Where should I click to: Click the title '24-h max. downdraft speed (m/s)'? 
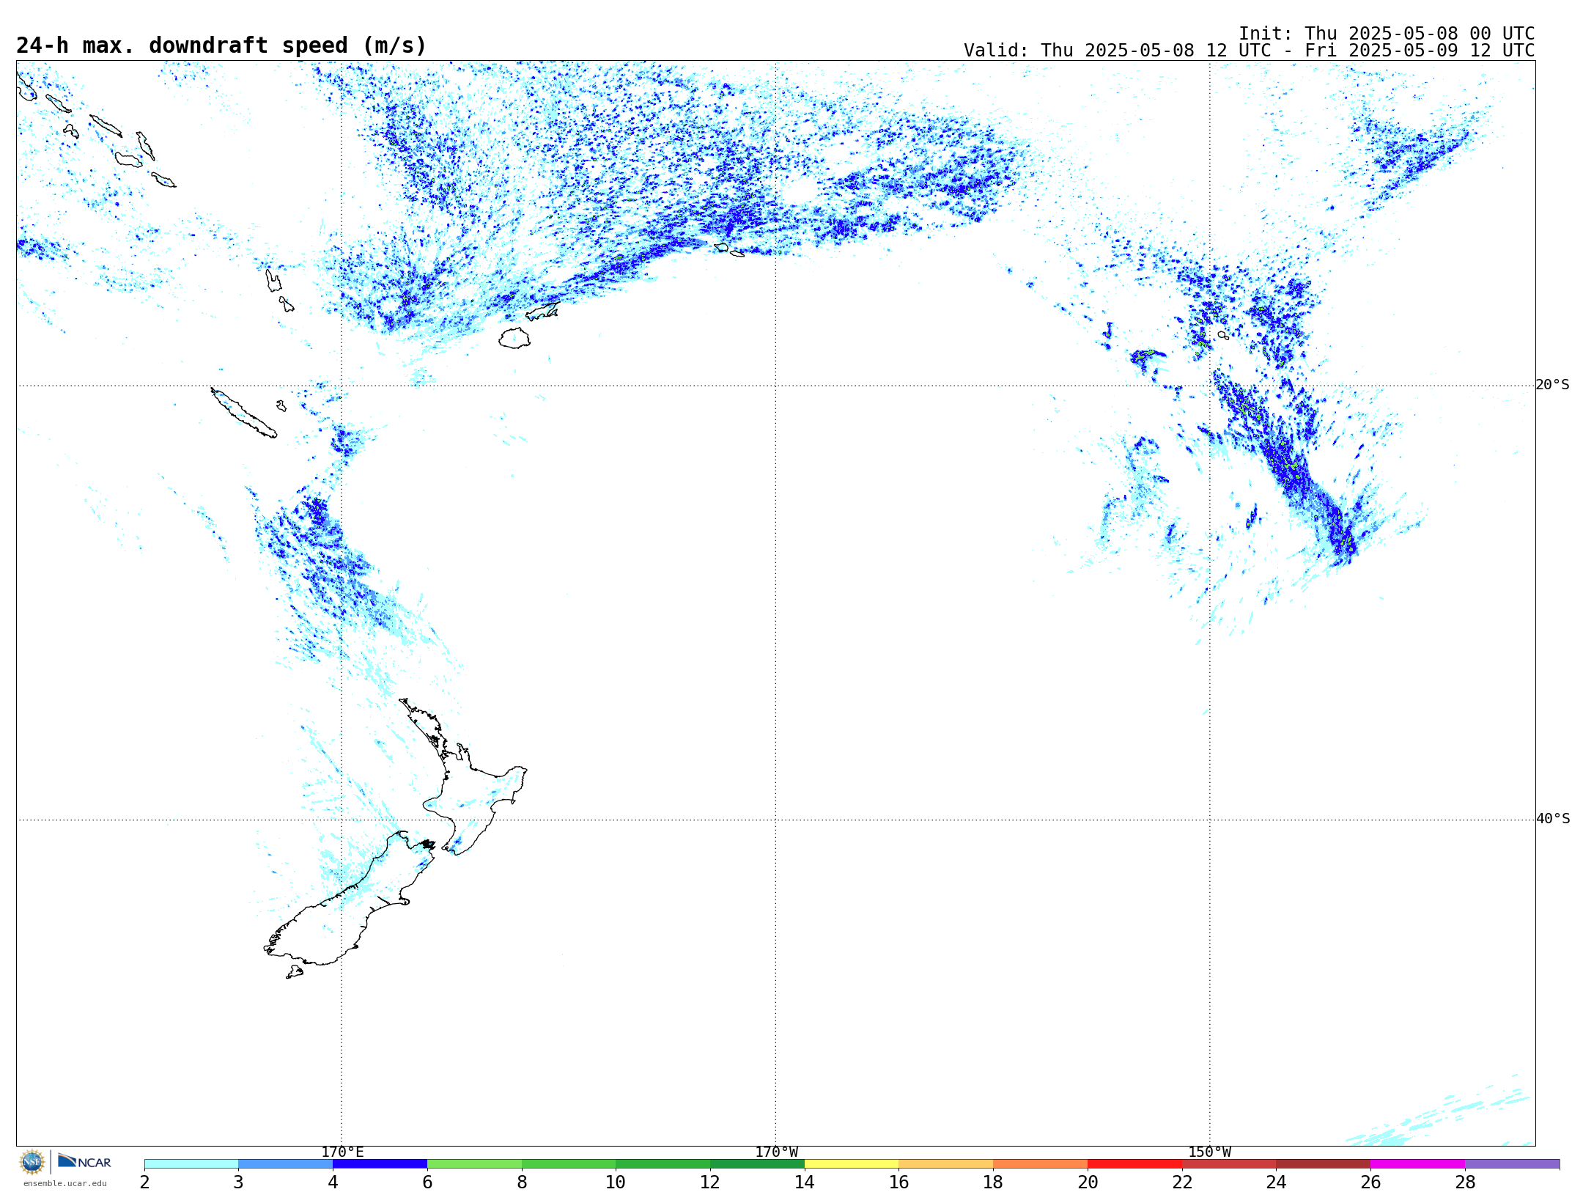pyautogui.click(x=221, y=45)
